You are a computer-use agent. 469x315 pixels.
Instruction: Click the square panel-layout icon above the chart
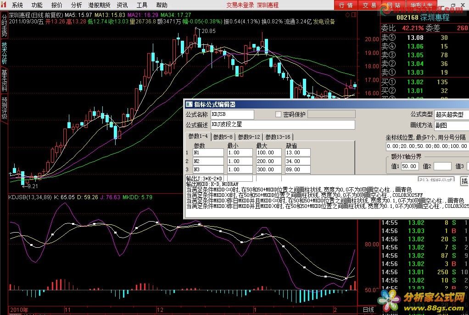click(x=354, y=15)
